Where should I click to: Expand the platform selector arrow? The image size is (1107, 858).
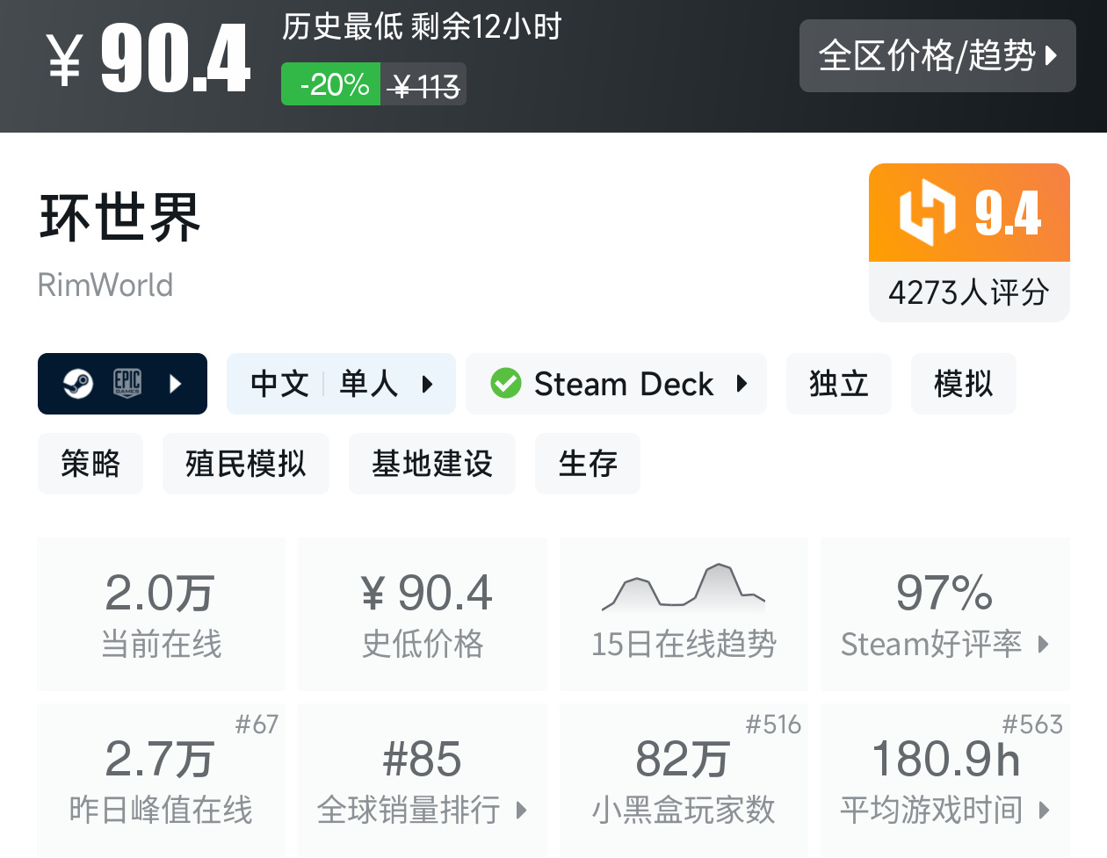point(176,384)
